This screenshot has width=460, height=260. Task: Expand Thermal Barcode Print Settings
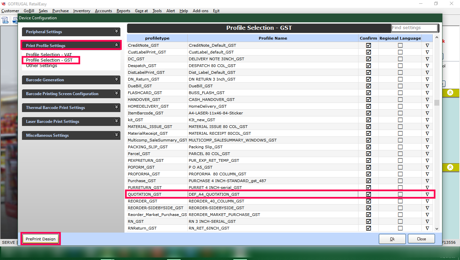(71, 108)
